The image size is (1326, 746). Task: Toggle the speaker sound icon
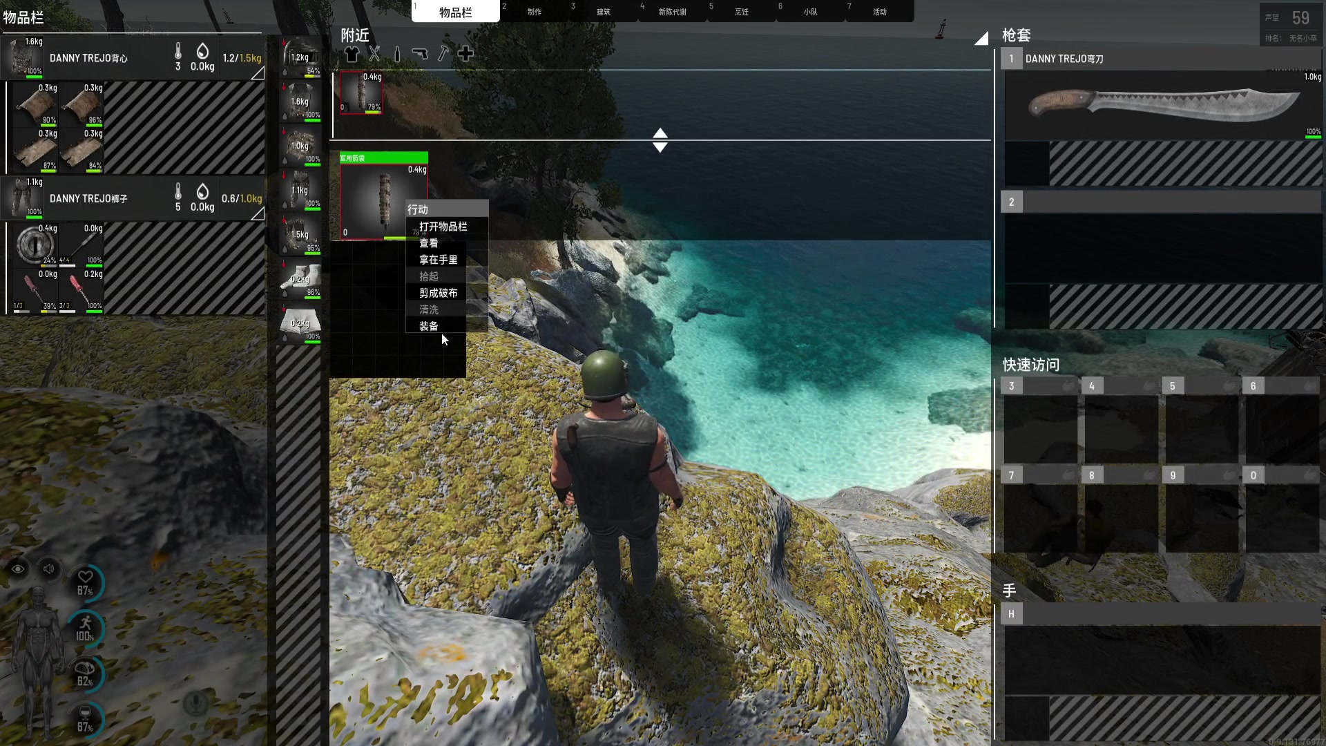49,569
